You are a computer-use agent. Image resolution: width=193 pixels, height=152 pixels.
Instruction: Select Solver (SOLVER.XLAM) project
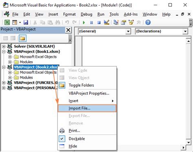pos(34,46)
